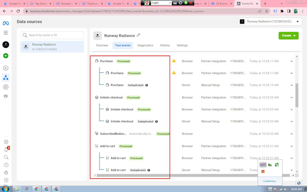Open the Runway Radiance business account dropdown

click(270, 22)
